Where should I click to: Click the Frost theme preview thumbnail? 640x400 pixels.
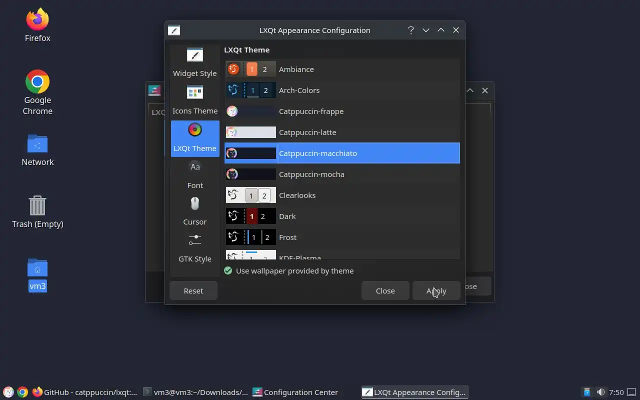click(251, 237)
